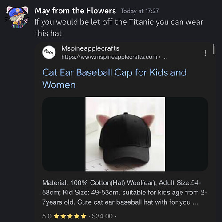The height and width of the screenshot is (222, 222).
Task: Click the scrollbar handle beside the result
Action: coord(214,49)
